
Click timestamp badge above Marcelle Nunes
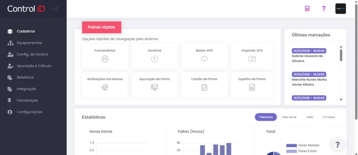pyautogui.click(x=309, y=74)
